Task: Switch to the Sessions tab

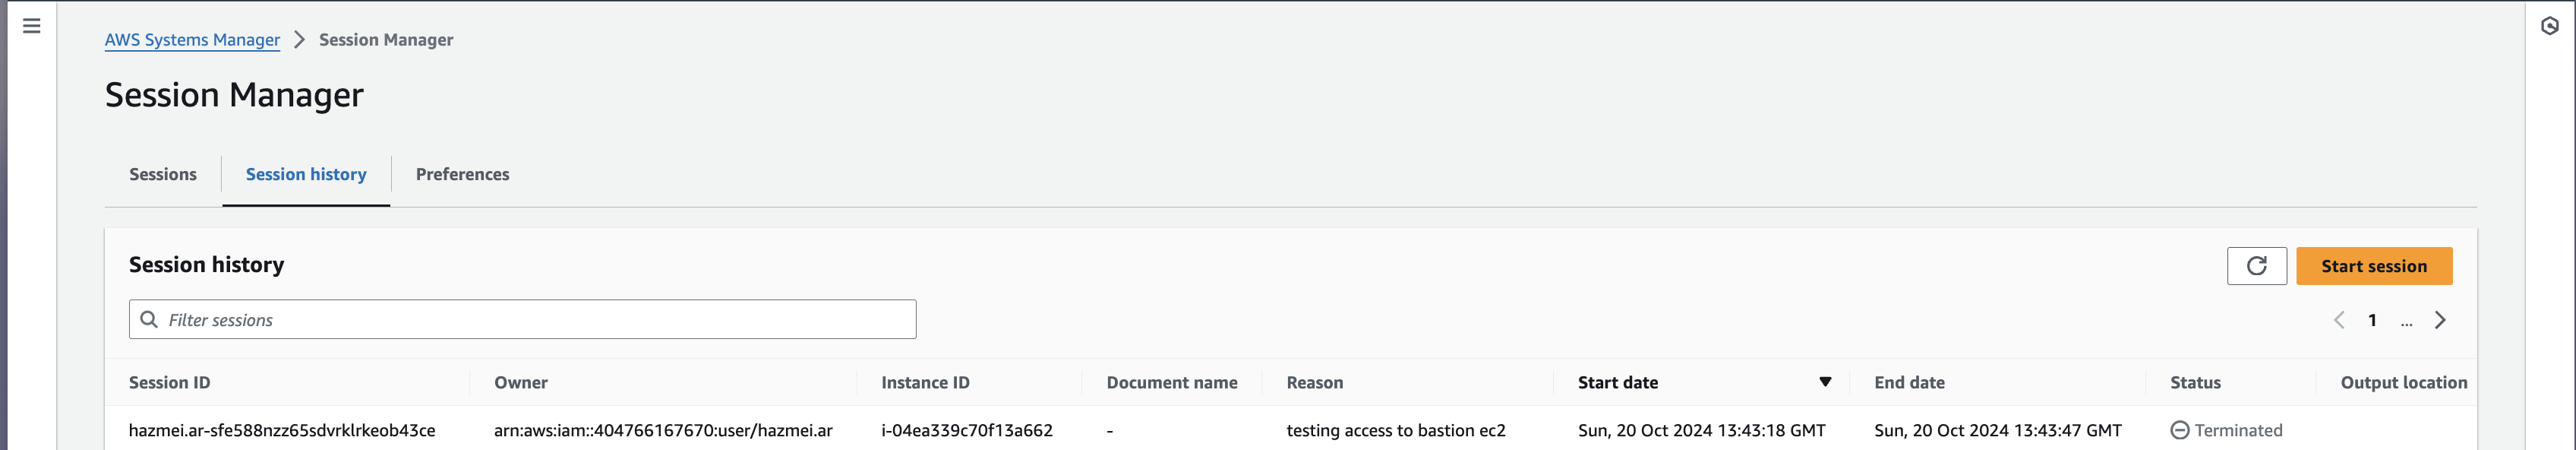Action: (x=162, y=174)
